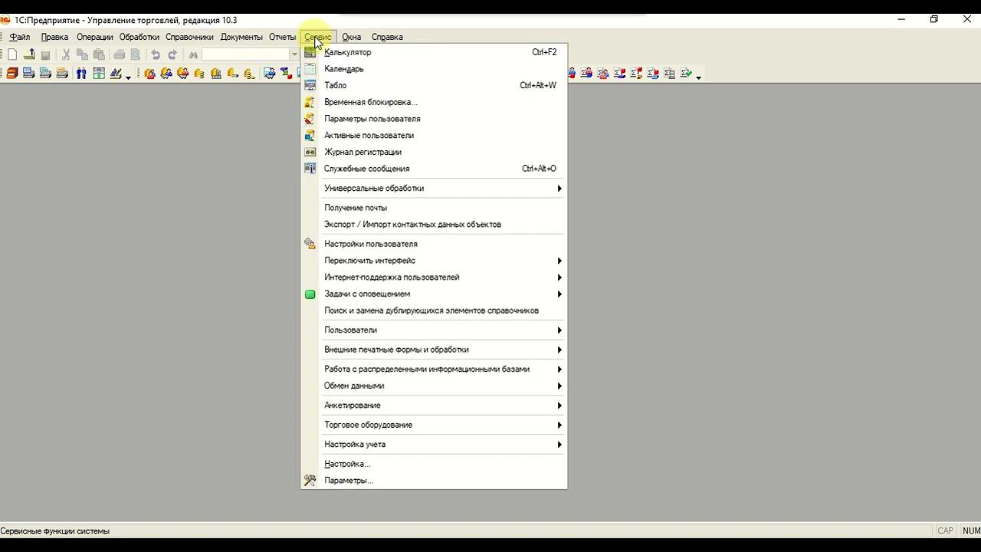Click the Open file toolbar icon
Viewport: 981px width, 552px height.
pyautogui.click(x=29, y=54)
